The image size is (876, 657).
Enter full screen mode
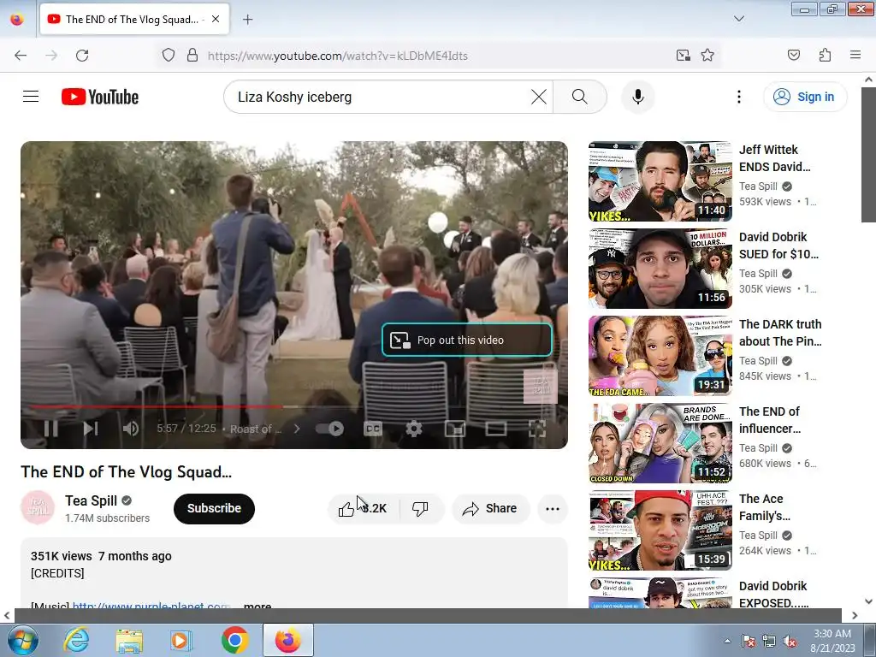click(x=537, y=429)
